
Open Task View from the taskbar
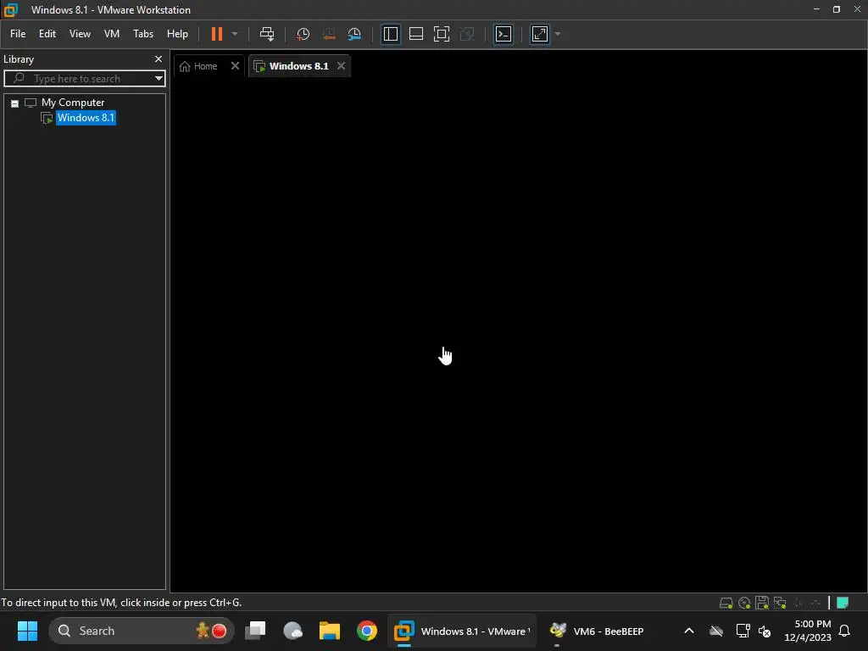pyautogui.click(x=255, y=631)
